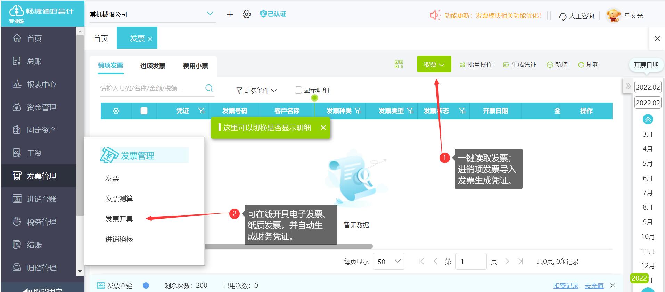
Task: Go to the next page arrow
Action: (507, 261)
